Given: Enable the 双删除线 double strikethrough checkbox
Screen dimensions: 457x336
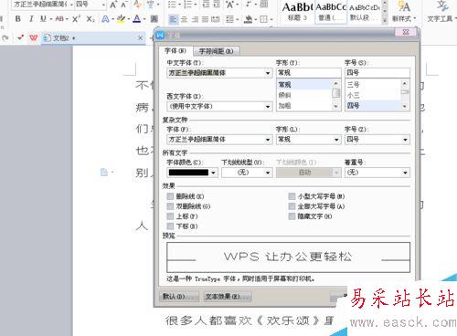Looking at the screenshot, I should coord(170,206).
